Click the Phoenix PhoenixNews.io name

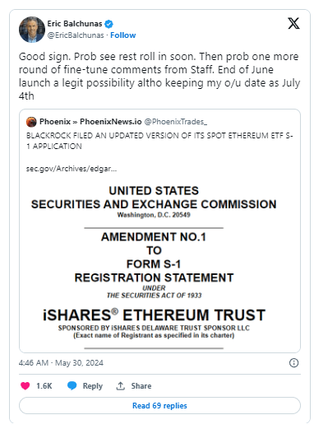90,122
